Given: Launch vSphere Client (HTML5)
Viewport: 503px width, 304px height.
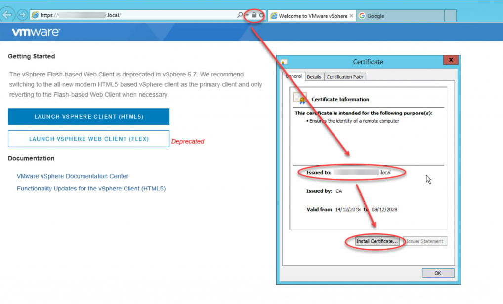Looking at the screenshot, I should pos(88,117).
